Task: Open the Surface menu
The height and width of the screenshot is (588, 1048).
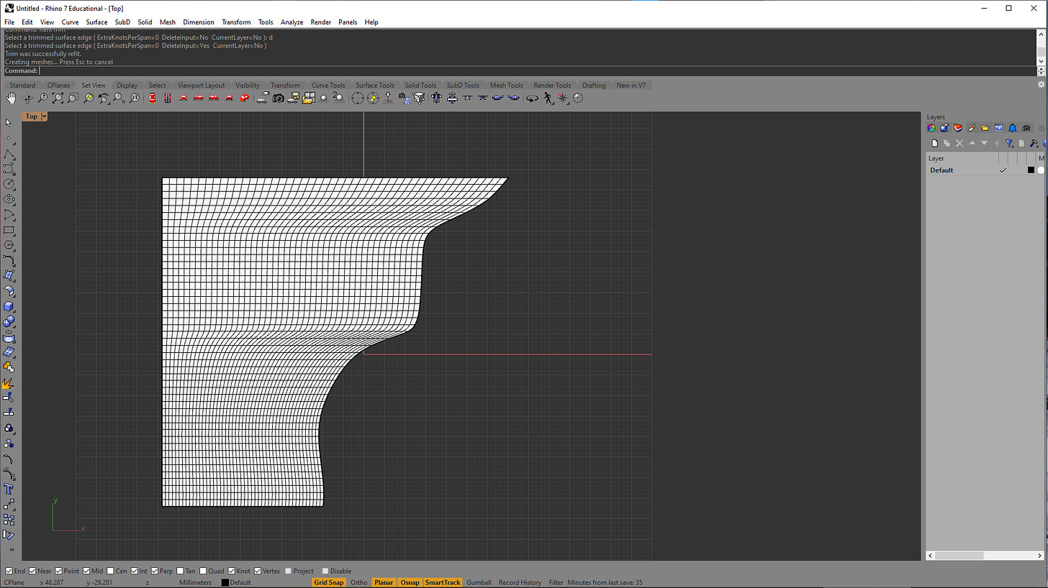Action: (x=96, y=22)
